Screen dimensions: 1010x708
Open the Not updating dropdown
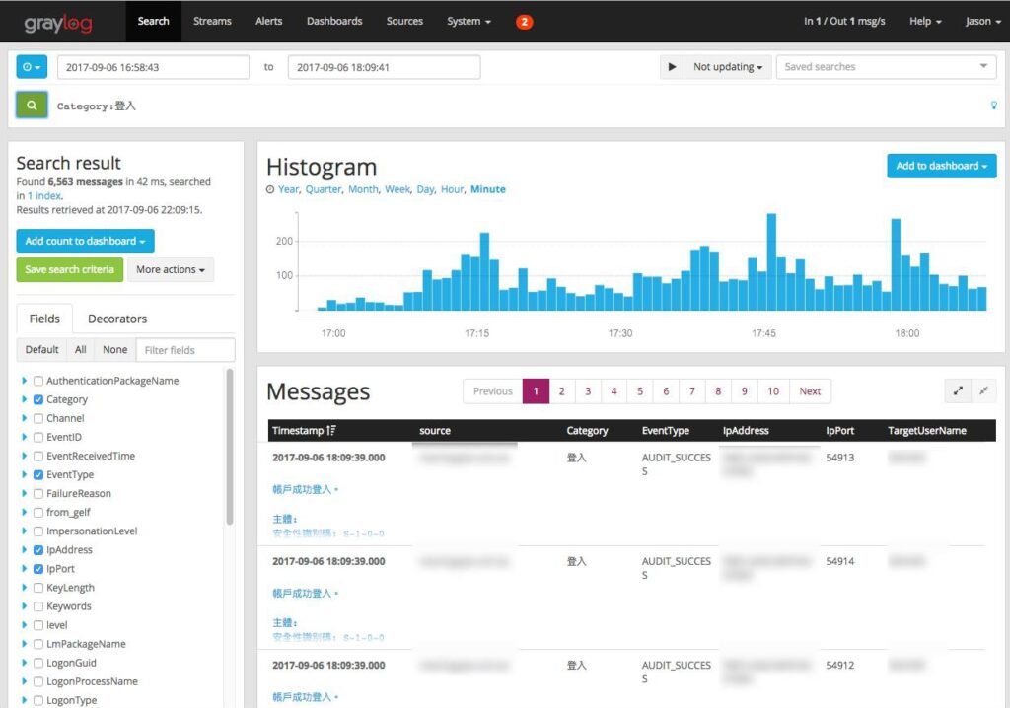(728, 67)
